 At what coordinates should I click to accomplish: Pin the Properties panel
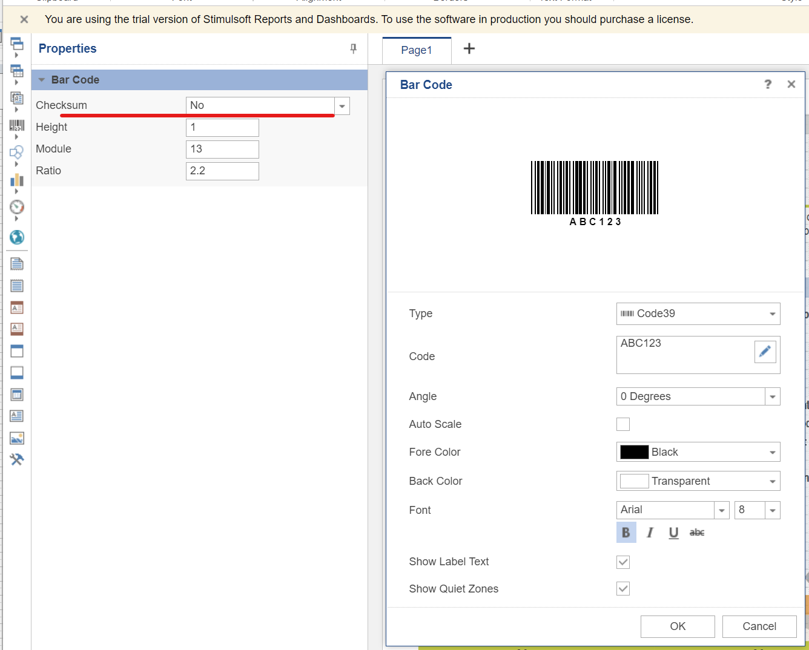(x=354, y=48)
